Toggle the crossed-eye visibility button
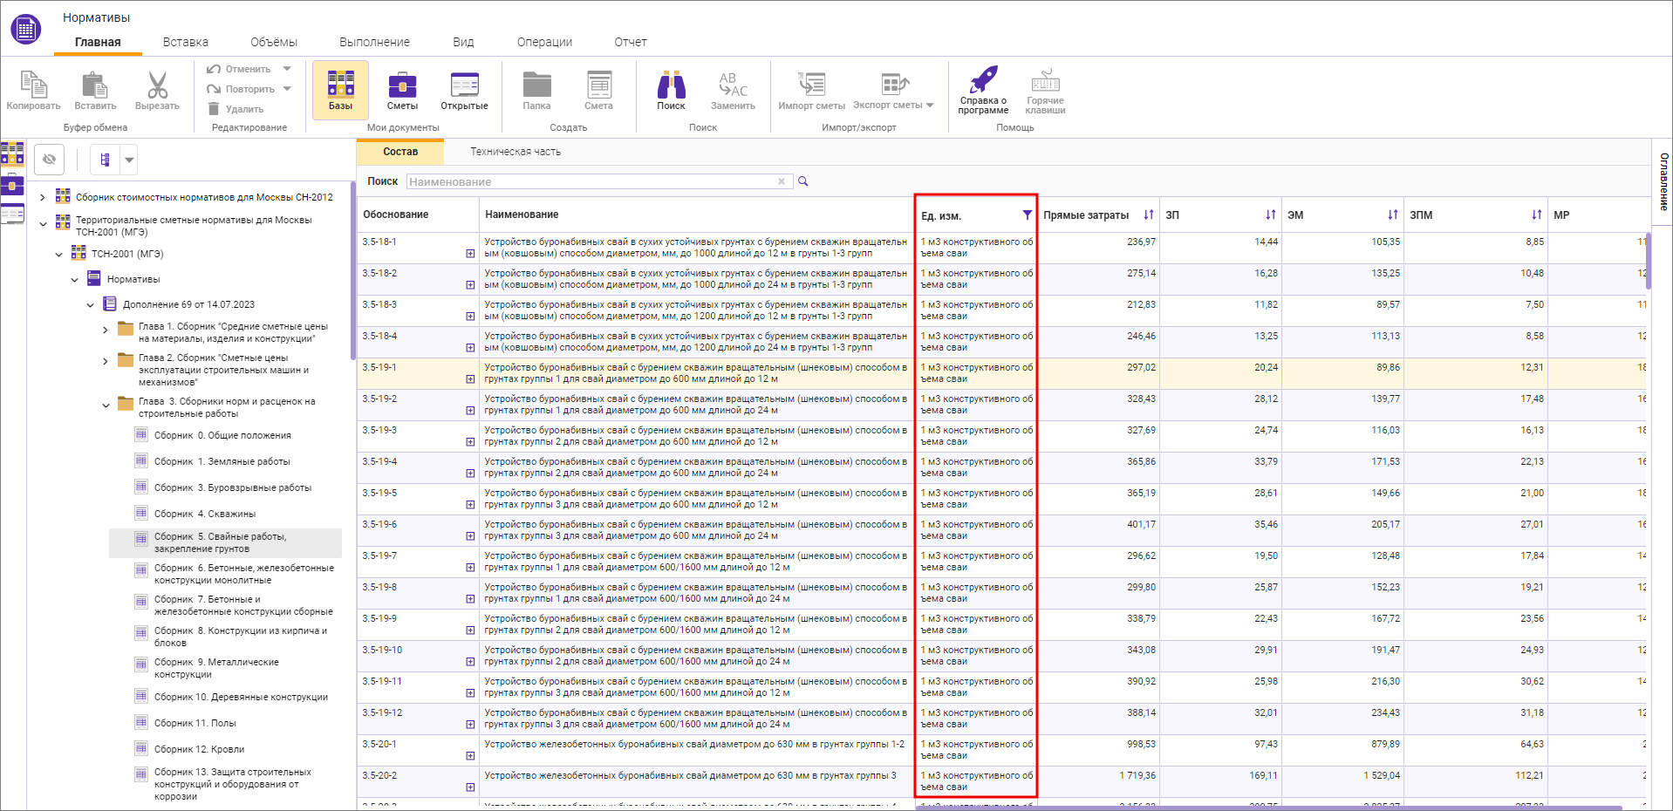Viewport: 1673px width, 811px height. pyautogui.click(x=50, y=160)
